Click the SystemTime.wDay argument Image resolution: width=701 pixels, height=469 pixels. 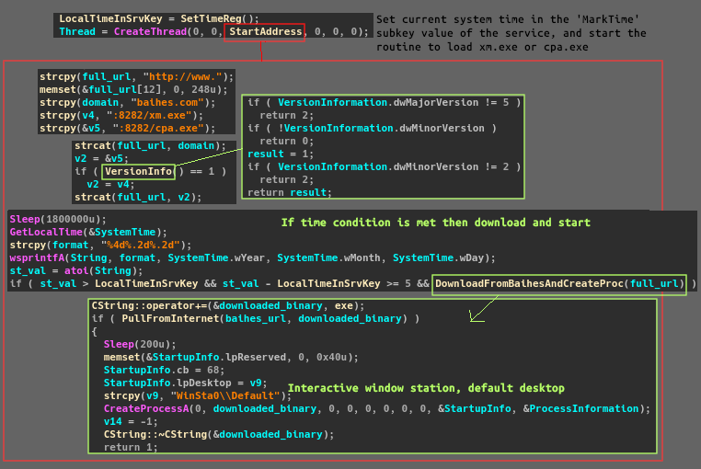tap(438, 258)
